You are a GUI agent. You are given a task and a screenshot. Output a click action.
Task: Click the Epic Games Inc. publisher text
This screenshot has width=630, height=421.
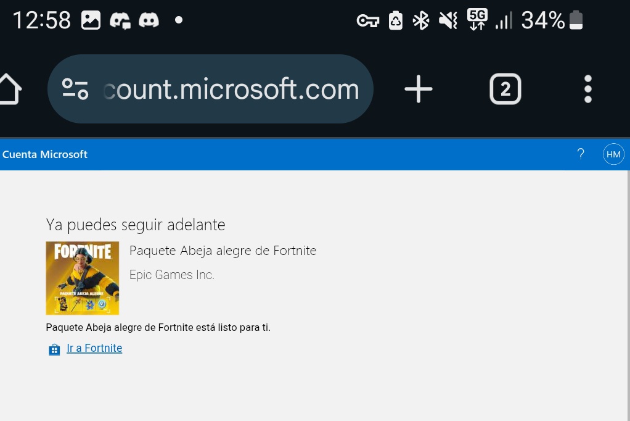point(171,275)
